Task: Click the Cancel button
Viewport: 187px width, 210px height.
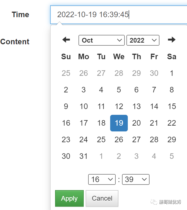Action: pyautogui.click(x=102, y=198)
